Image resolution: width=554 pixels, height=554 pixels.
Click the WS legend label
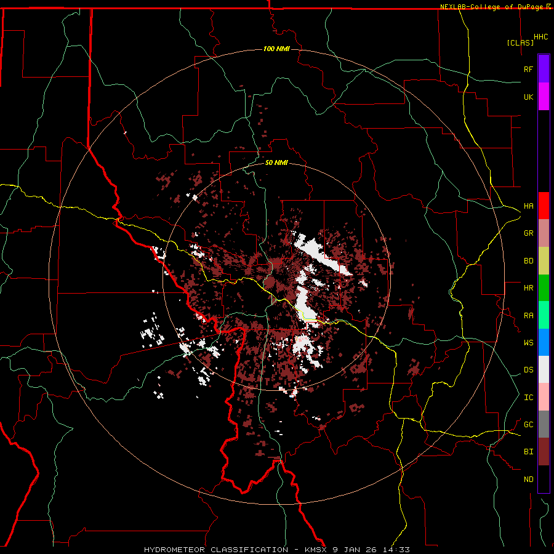tap(528, 343)
